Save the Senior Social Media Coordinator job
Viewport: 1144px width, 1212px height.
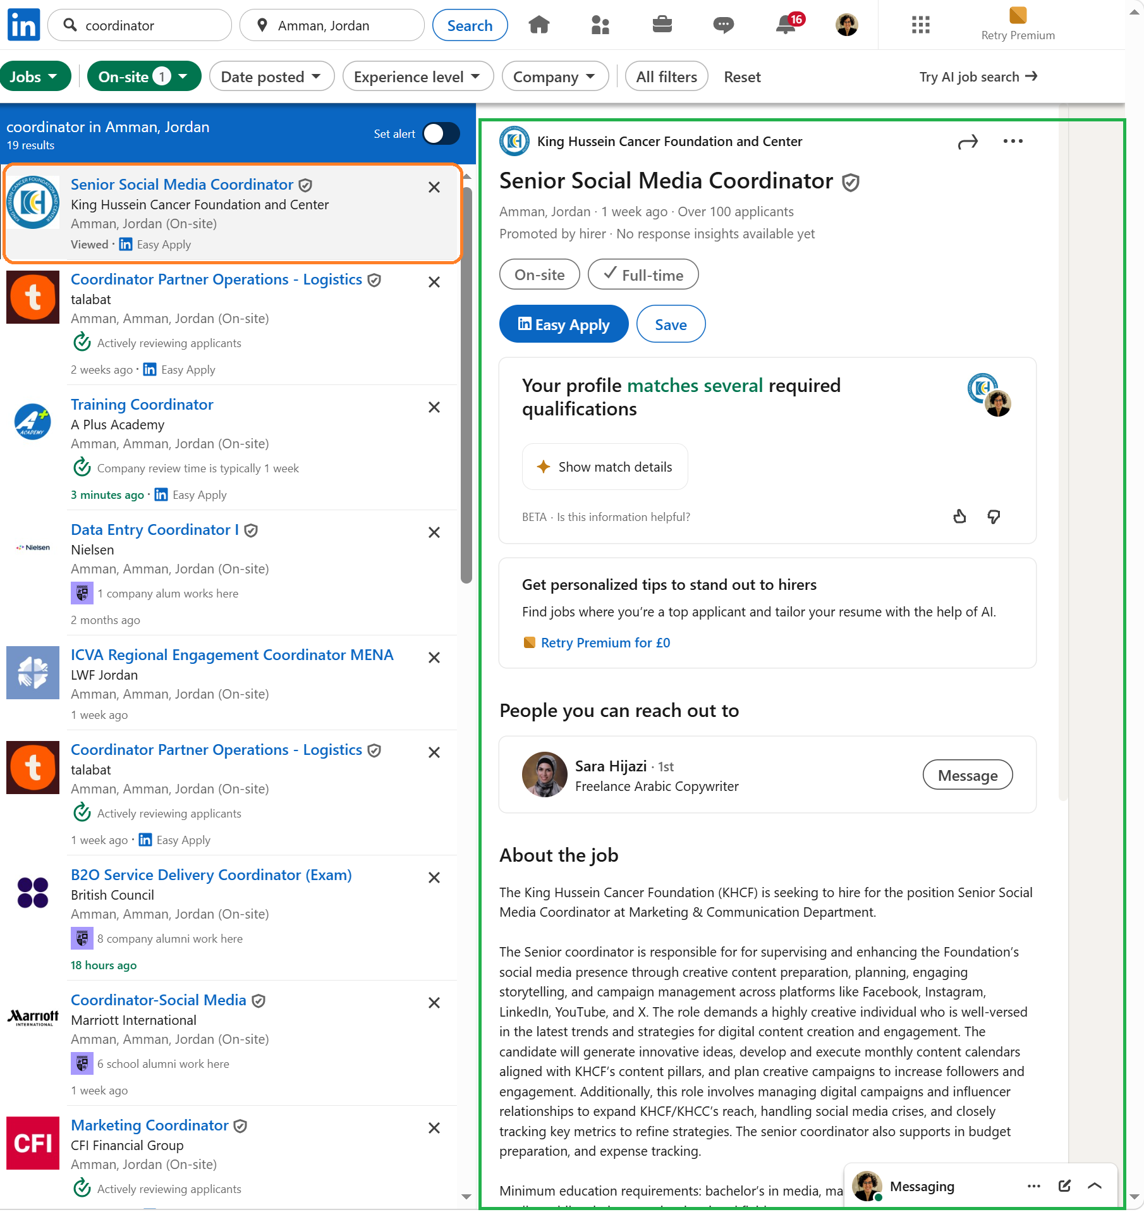671,324
